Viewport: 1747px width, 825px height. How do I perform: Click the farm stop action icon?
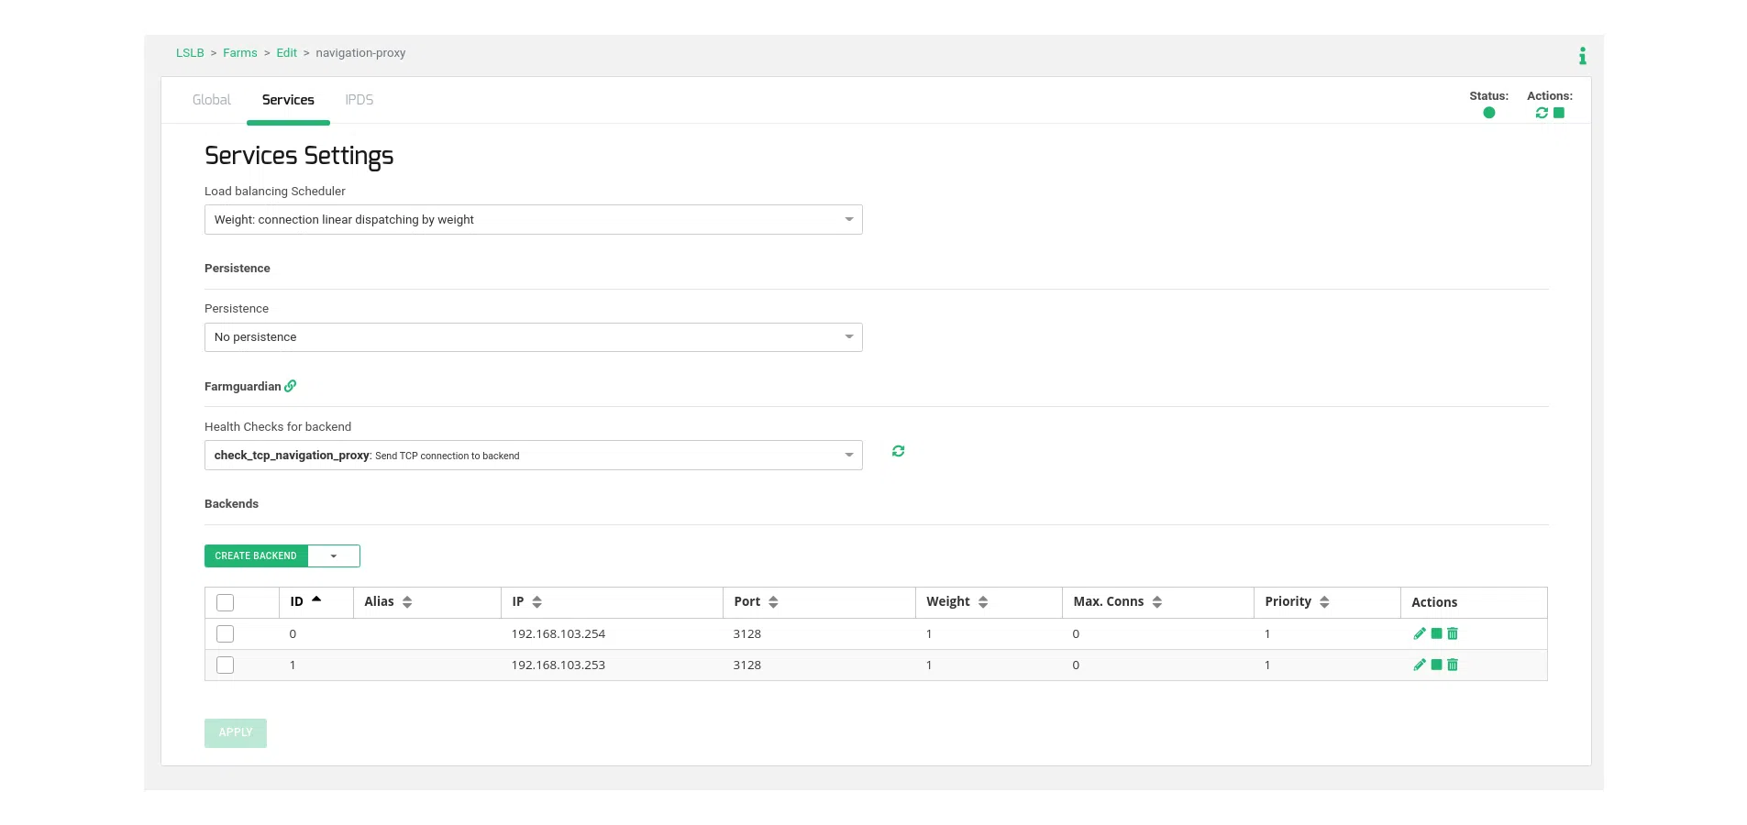click(x=1559, y=113)
